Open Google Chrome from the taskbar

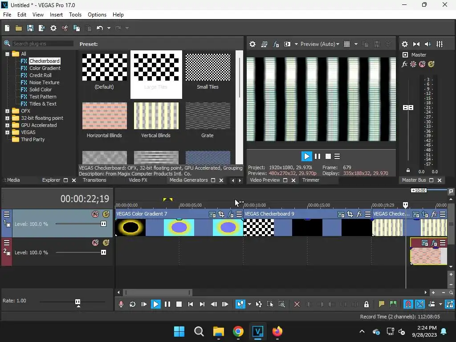[x=238, y=331]
